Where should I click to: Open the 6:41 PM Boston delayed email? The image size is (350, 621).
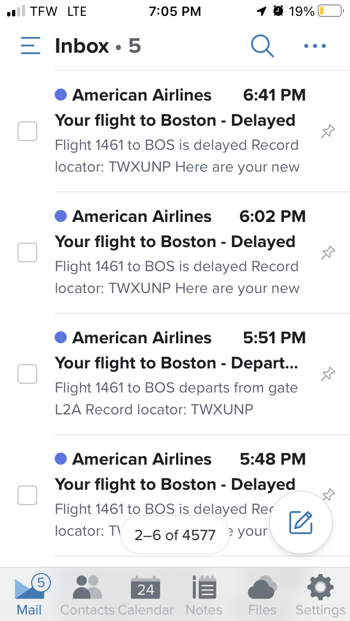(180, 131)
